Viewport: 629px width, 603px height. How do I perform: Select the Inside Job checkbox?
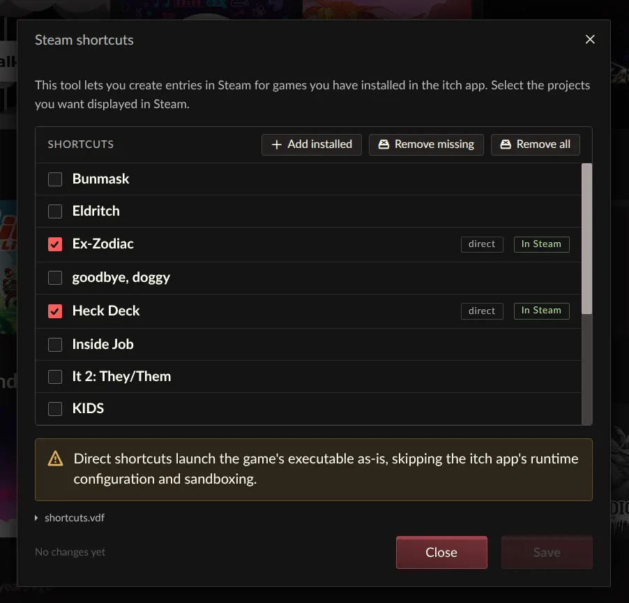[x=55, y=345]
